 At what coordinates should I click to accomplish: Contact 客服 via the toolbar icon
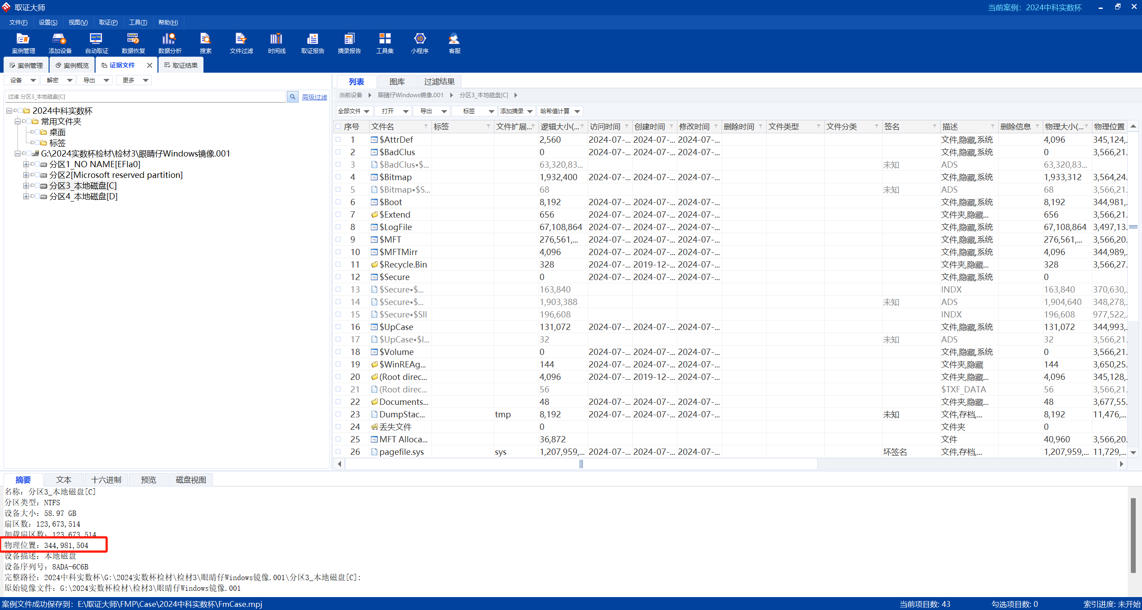point(454,43)
